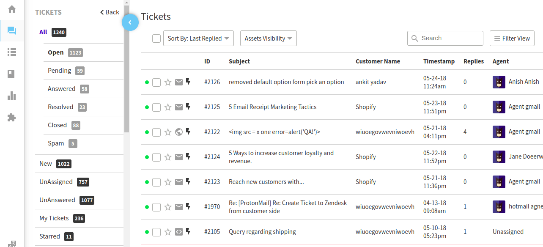Collapse the ticket sidebar with blue arrow
The width and height of the screenshot is (543, 247).
(130, 22)
